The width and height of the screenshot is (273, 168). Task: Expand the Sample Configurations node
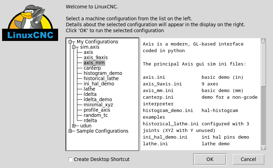coord(70,131)
